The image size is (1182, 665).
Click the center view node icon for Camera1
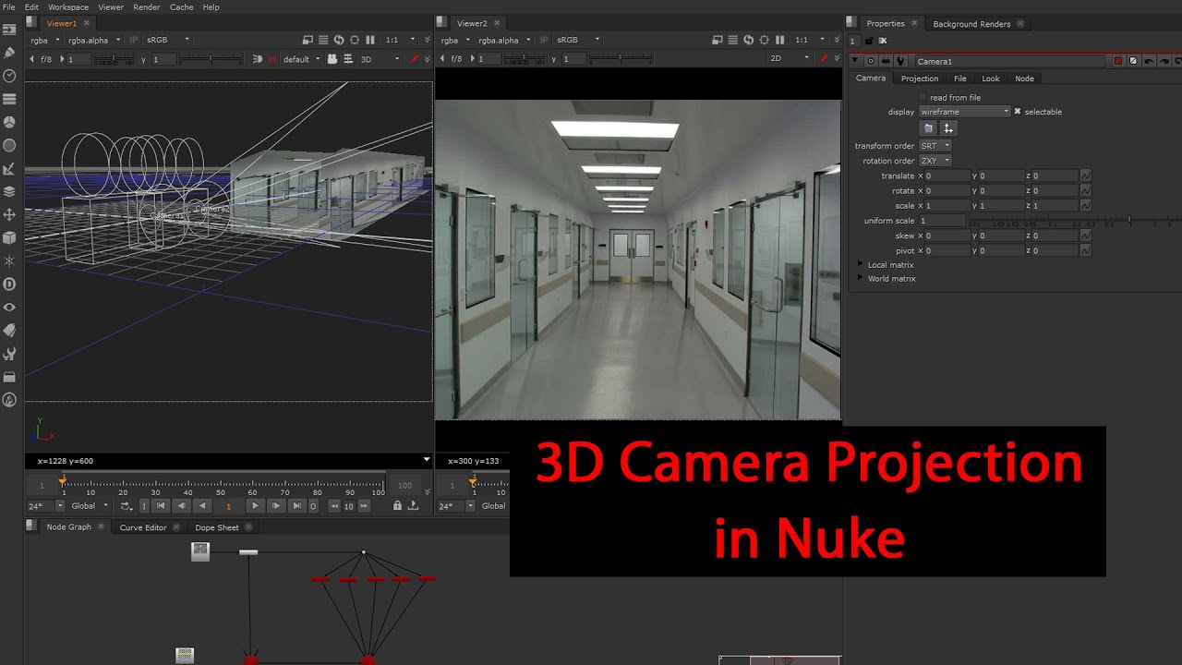(871, 61)
